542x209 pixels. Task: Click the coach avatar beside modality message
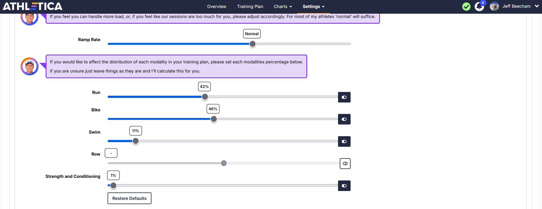(x=30, y=67)
